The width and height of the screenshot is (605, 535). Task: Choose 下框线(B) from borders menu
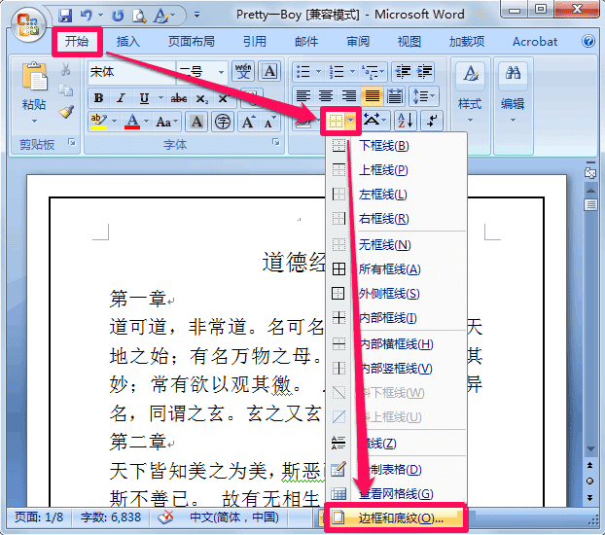396,146
